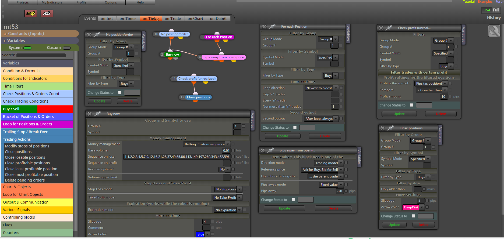
Task: Close the Close positions panel with X icon
Action: 383,128
